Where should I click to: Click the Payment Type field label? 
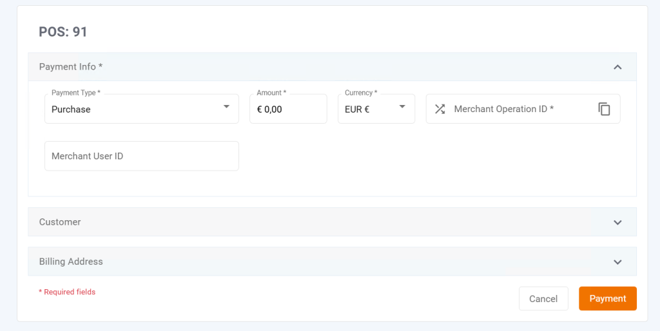[x=75, y=93]
